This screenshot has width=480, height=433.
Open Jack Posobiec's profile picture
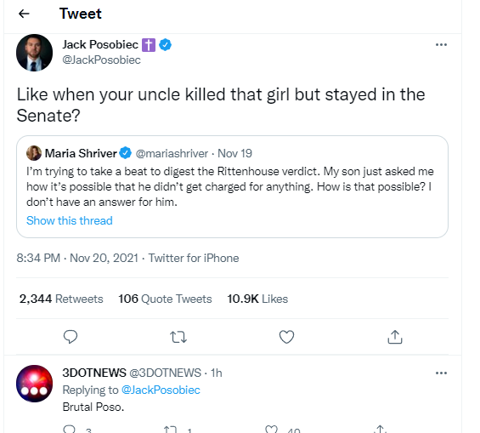tap(34, 53)
